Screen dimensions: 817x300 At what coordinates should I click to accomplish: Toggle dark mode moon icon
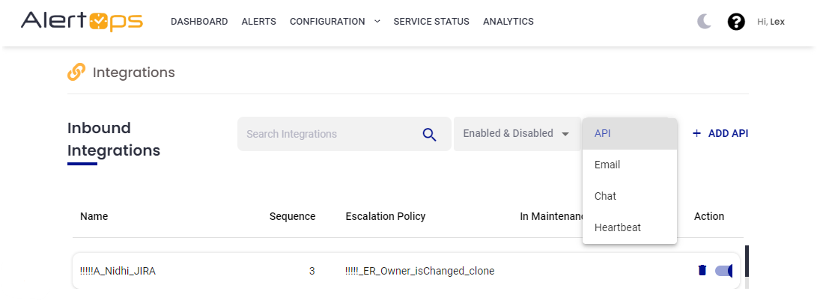click(704, 22)
